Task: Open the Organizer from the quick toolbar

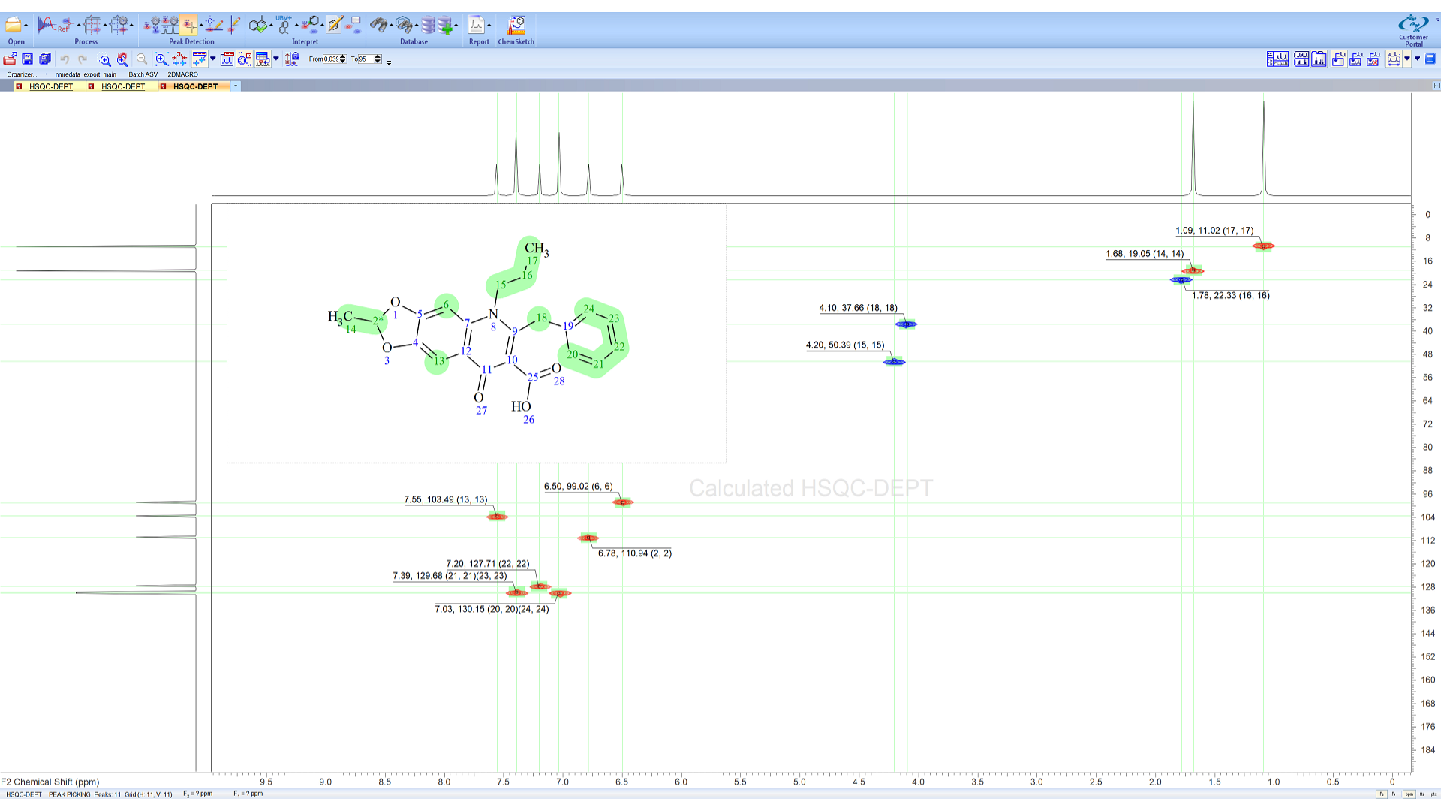Action: (23, 74)
